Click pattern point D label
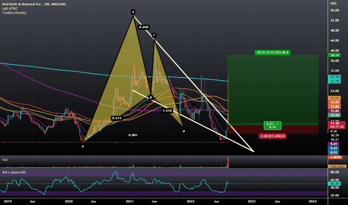 click(184, 131)
